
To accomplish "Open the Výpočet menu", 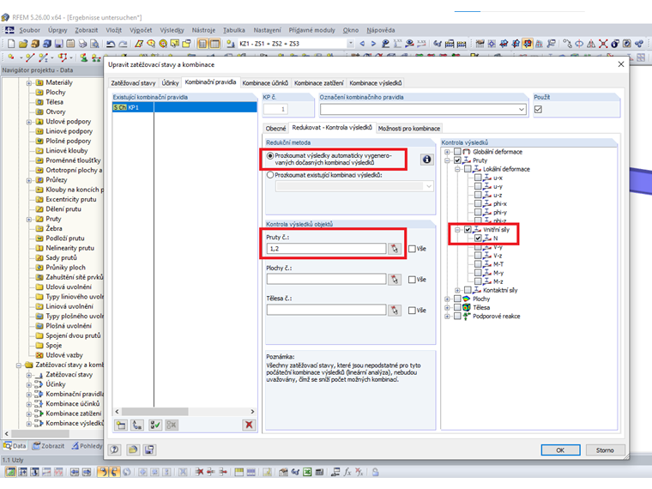I will 141,30.
